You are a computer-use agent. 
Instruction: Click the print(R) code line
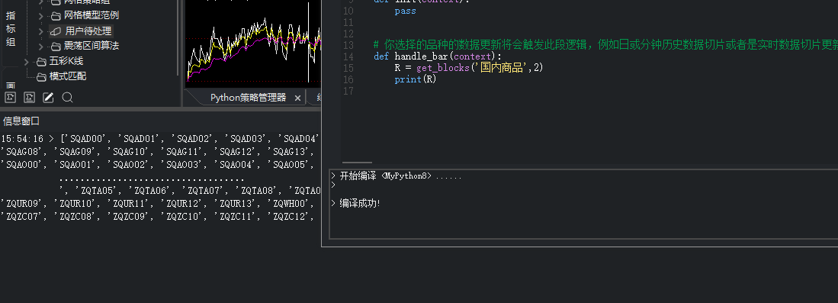pos(416,79)
